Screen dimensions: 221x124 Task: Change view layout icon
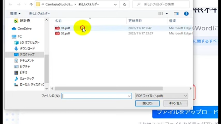tap(161, 13)
